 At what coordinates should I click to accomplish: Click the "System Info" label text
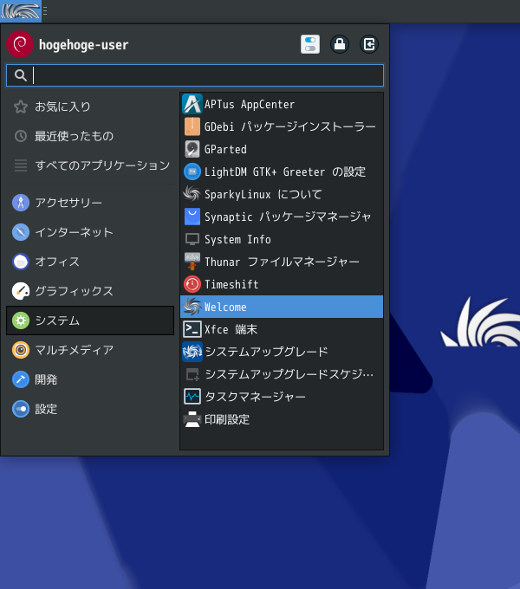tap(237, 240)
